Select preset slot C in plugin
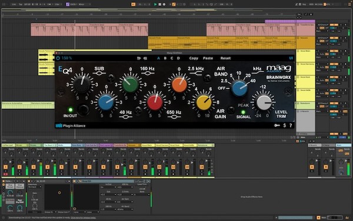 click(172, 58)
